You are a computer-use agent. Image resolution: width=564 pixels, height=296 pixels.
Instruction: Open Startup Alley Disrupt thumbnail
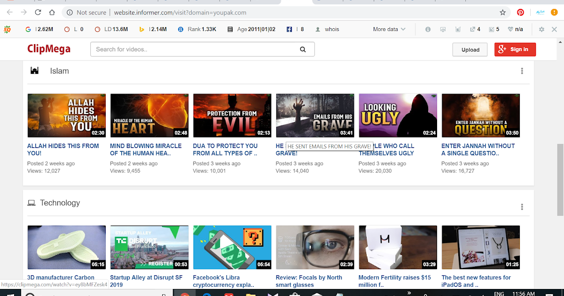click(149, 247)
